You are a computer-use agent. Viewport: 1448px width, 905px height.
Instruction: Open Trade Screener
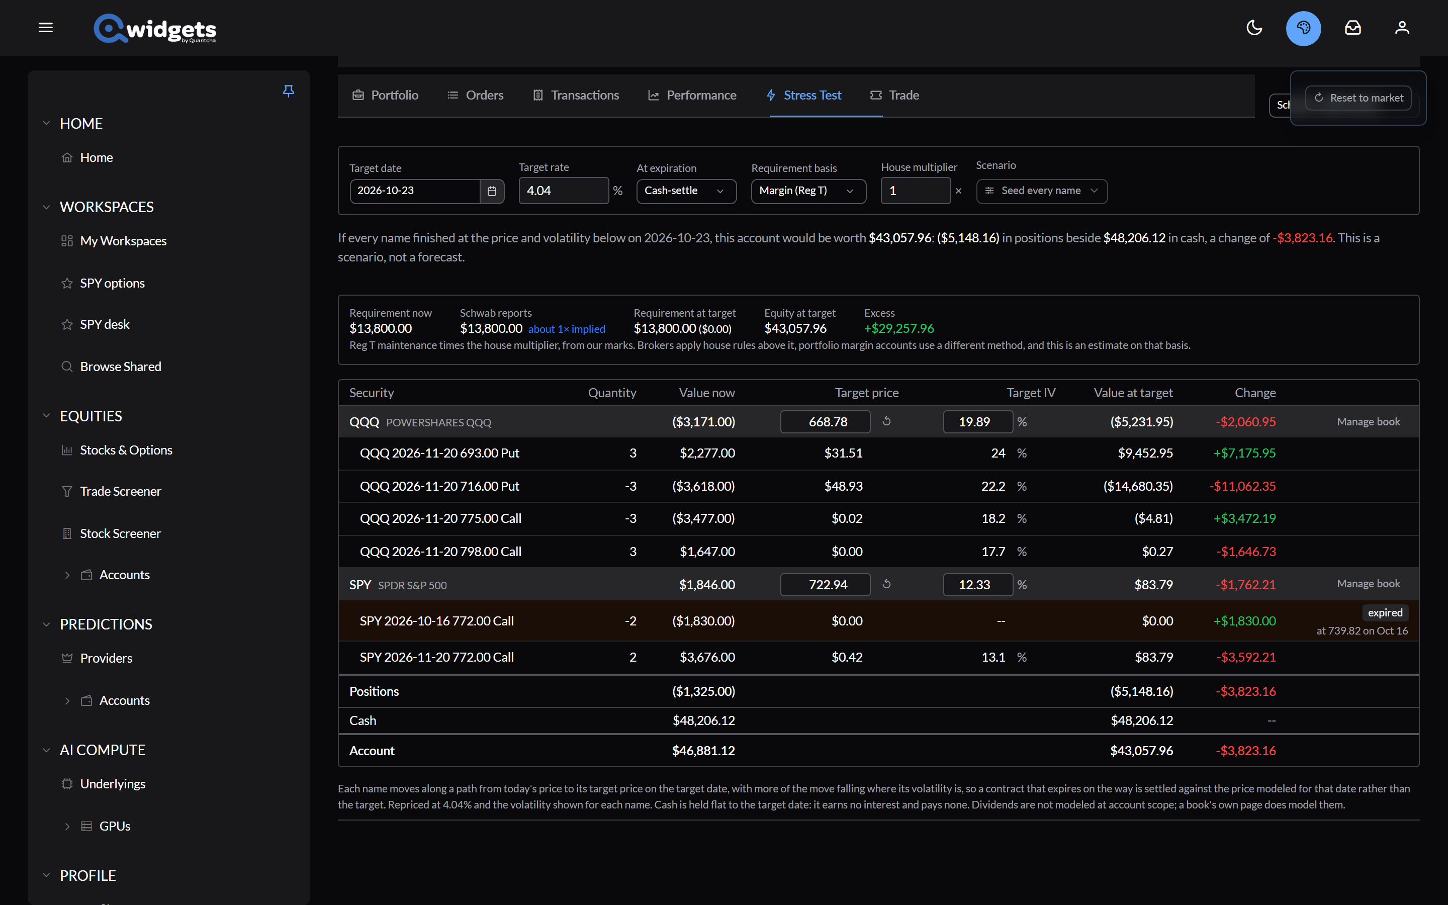(120, 491)
